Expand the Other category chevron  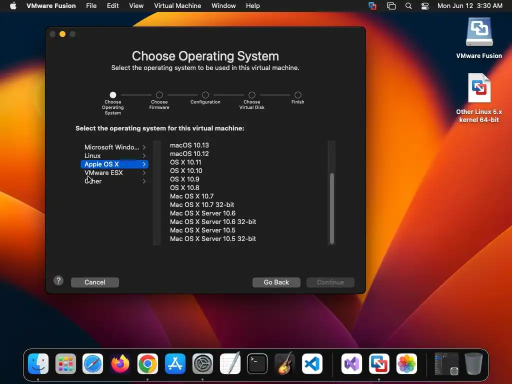click(144, 181)
